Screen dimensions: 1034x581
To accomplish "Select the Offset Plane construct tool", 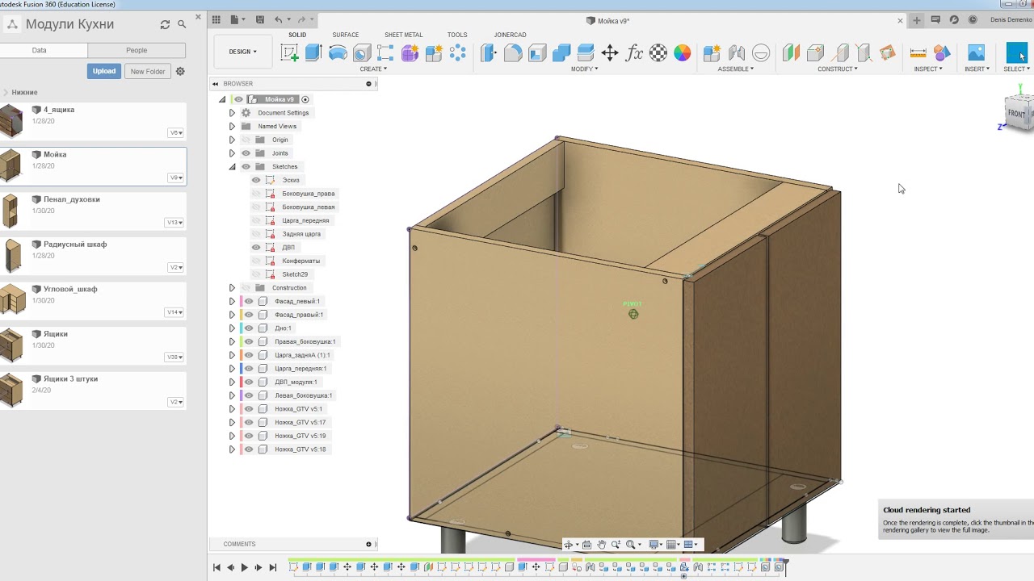I will point(791,53).
